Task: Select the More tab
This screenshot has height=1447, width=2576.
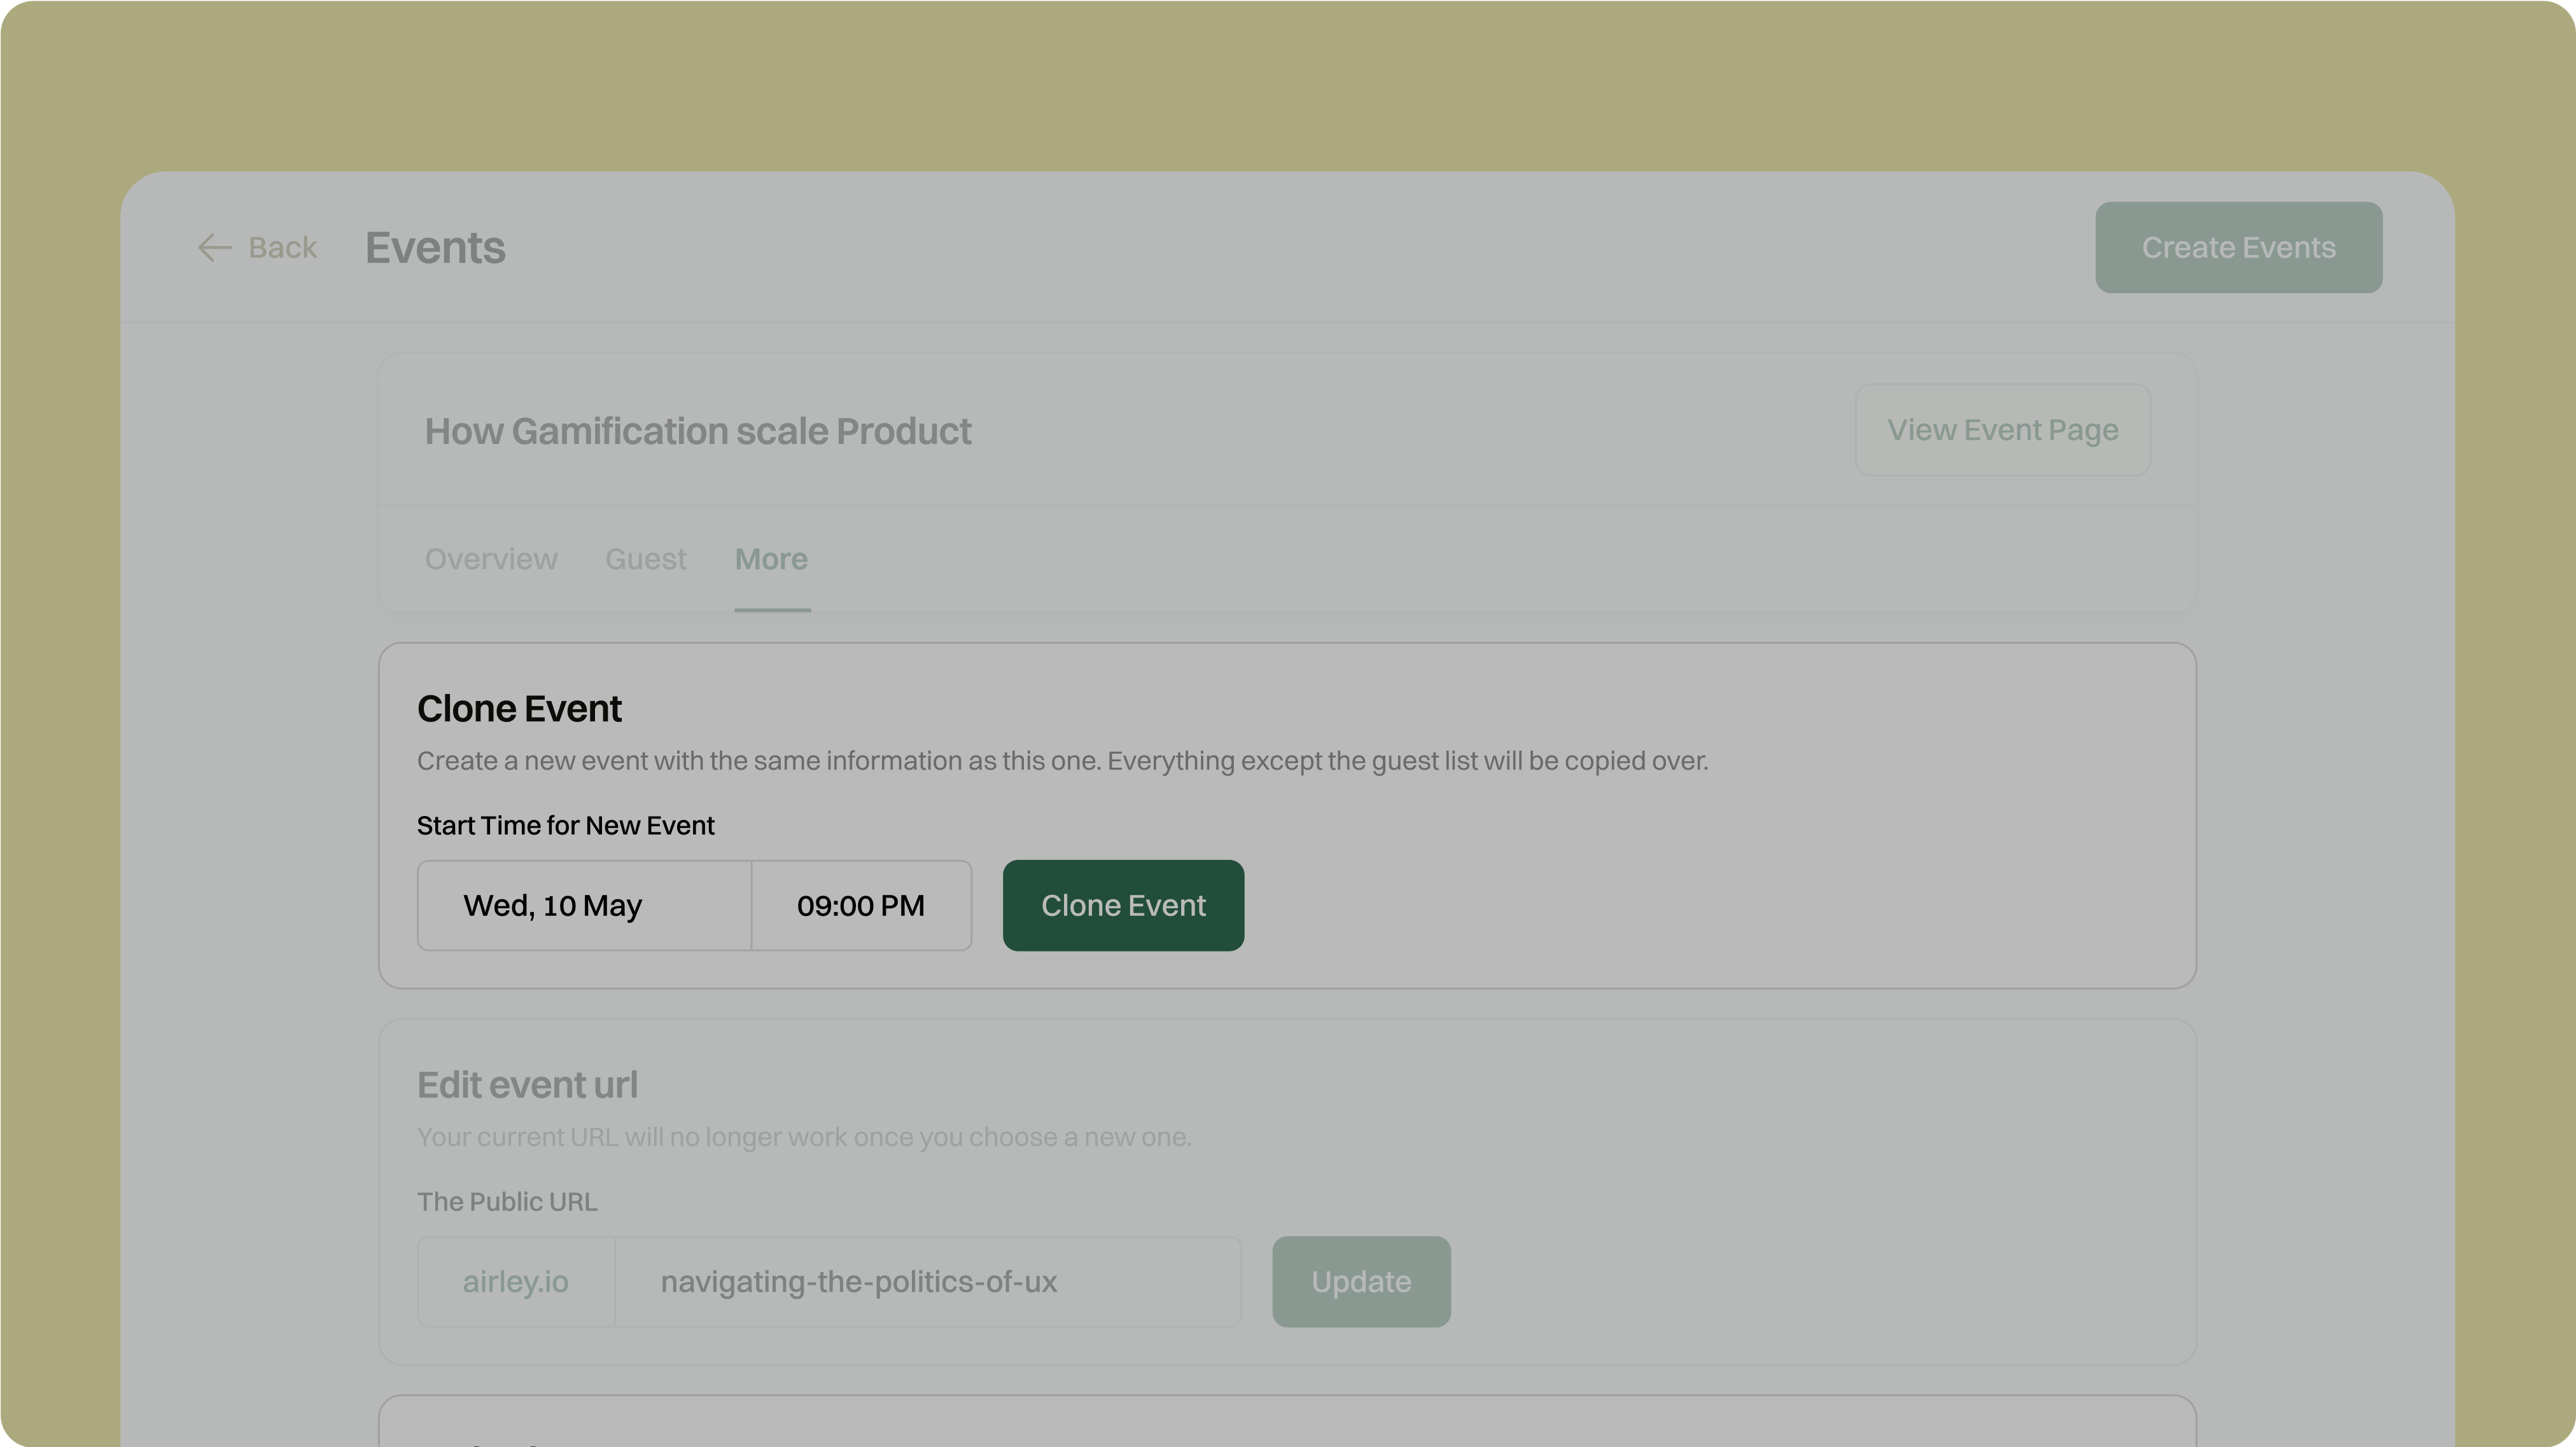Action: [x=771, y=558]
